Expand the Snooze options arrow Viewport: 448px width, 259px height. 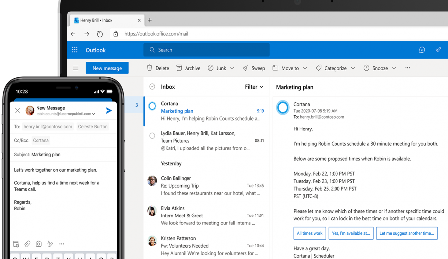pos(394,68)
